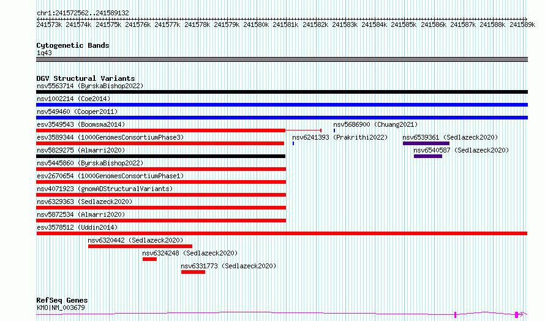Click the RefSeq Genes track title
The height and width of the screenshot is (321, 545).
pos(62,300)
